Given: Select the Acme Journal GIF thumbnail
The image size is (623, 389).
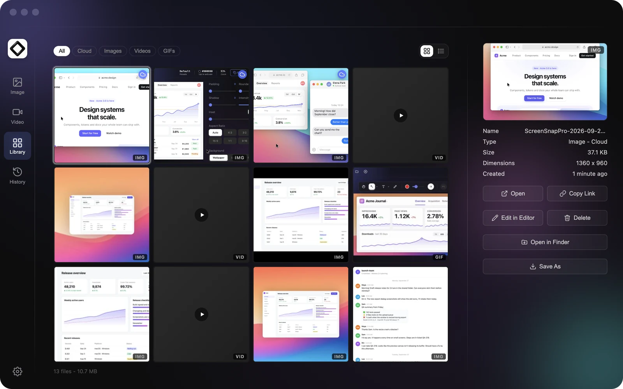Looking at the screenshot, I should point(401,215).
